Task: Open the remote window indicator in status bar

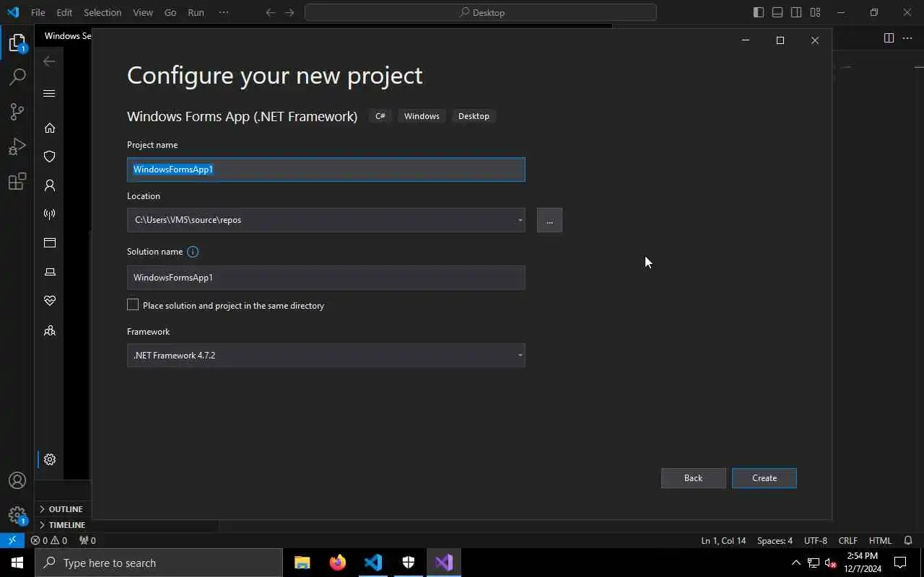Action: coord(12,540)
